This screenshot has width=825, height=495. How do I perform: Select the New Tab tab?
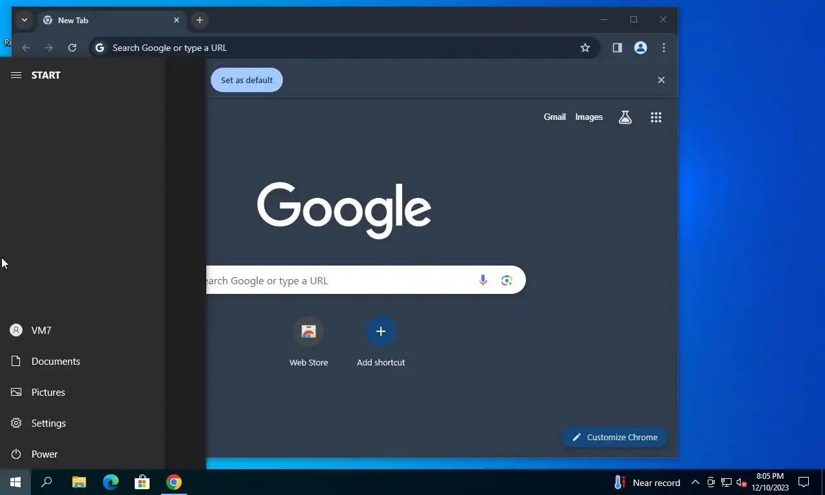pos(111,21)
